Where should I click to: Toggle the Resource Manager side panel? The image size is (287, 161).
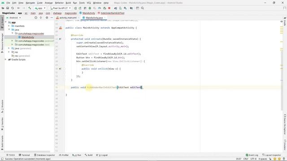tap(2, 43)
